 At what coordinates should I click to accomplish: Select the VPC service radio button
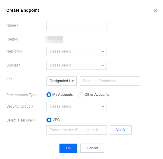click(x=49, y=120)
